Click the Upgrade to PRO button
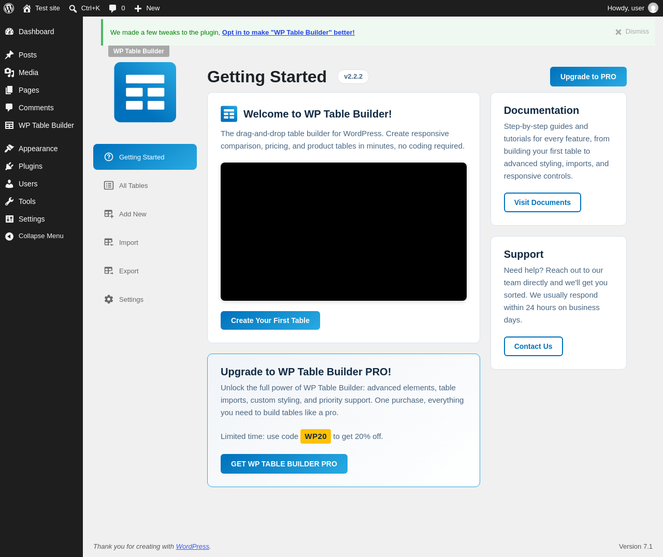Viewport: 663px width, 557px height. coord(588,77)
